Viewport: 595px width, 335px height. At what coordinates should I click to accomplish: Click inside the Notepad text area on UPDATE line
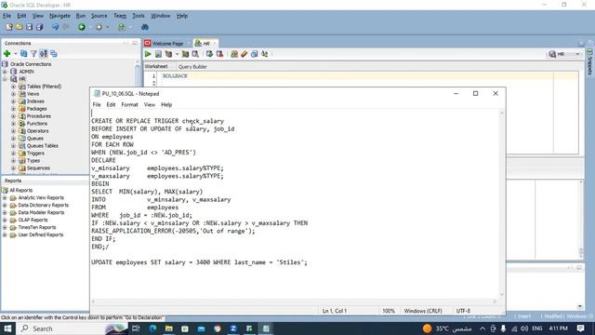199,262
